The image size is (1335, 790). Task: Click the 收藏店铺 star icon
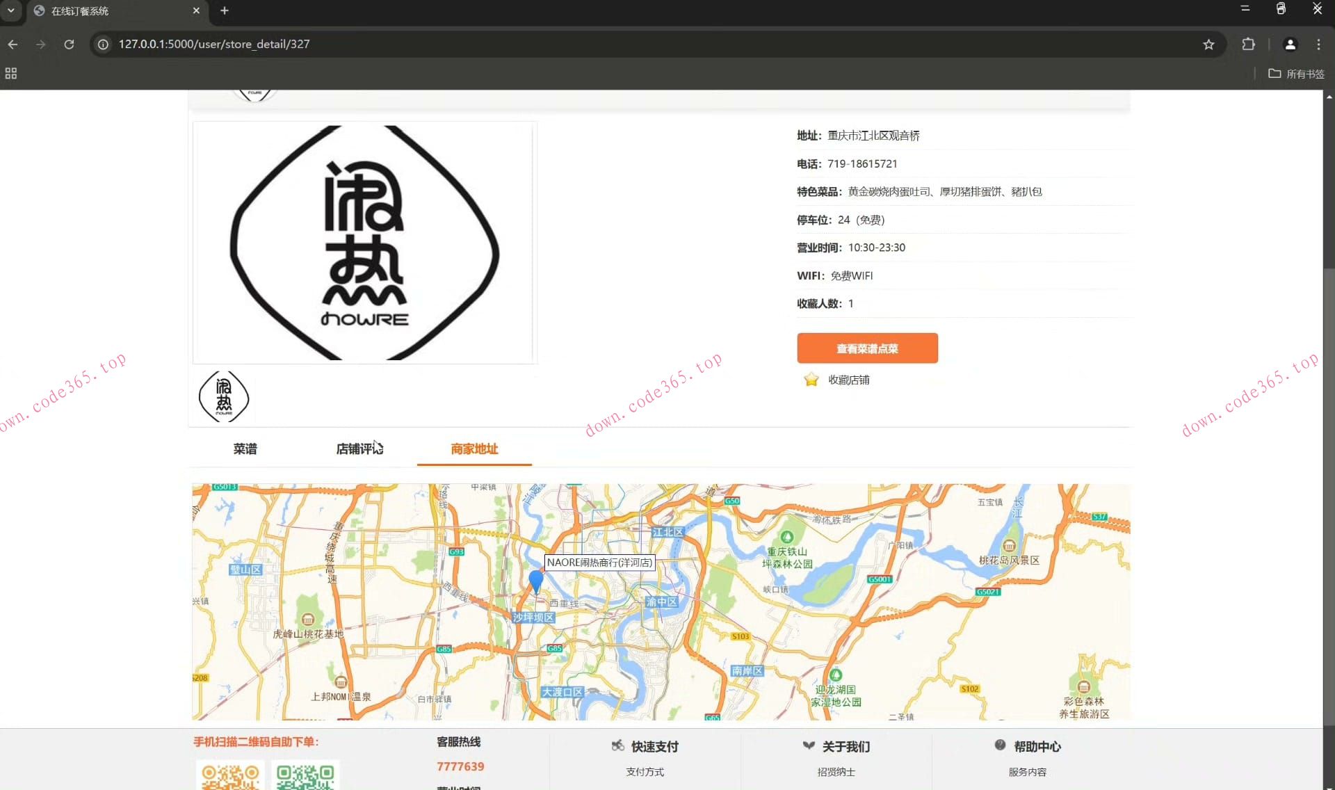point(811,380)
